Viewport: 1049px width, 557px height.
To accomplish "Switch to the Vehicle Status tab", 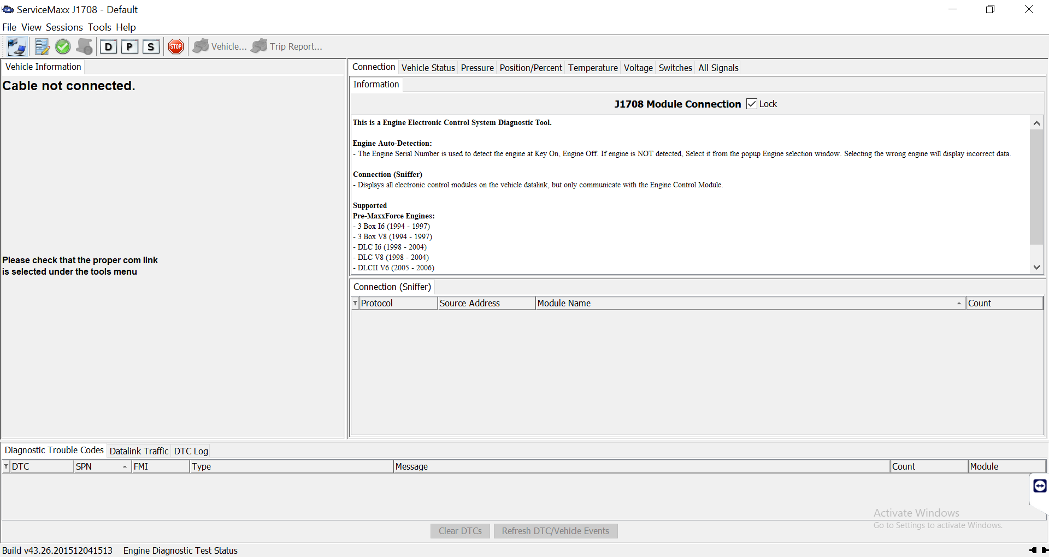I will [428, 68].
